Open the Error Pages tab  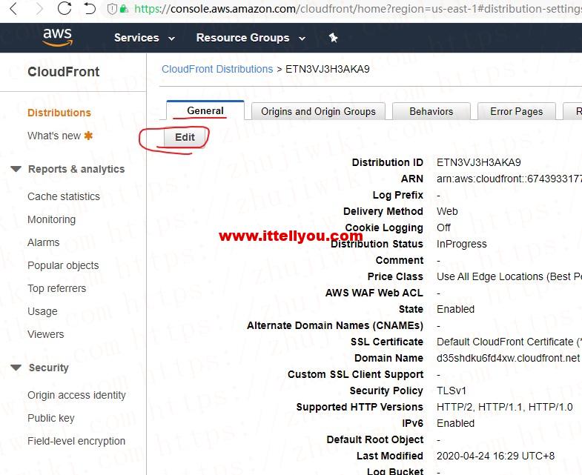(516, 111)
